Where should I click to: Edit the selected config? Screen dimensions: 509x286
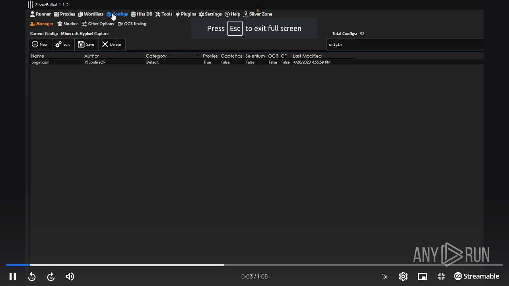63,44
